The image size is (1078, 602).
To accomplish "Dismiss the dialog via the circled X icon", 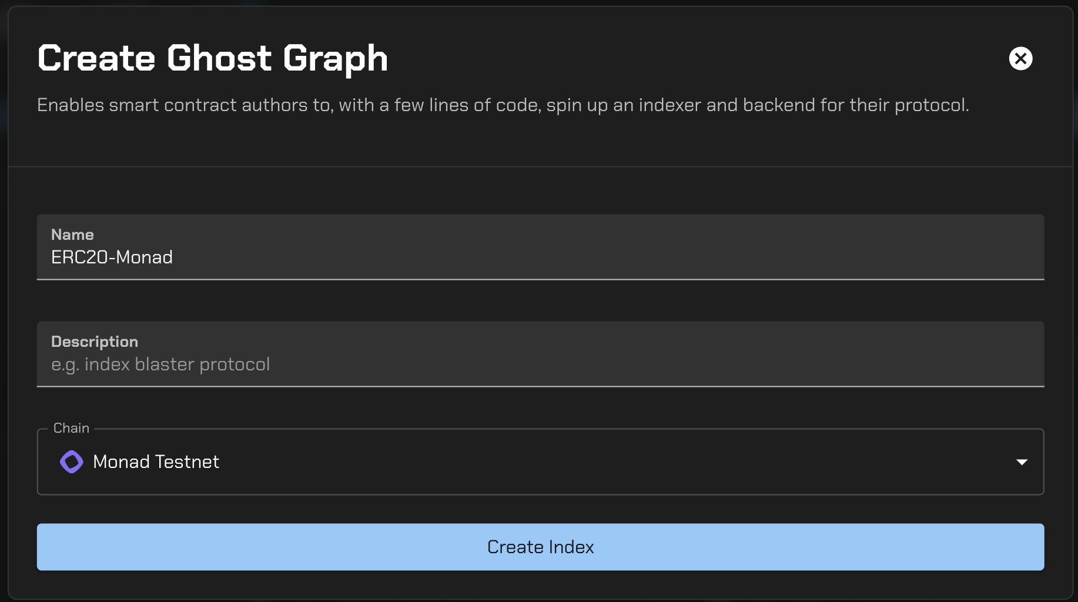I will click(1020, 58).
